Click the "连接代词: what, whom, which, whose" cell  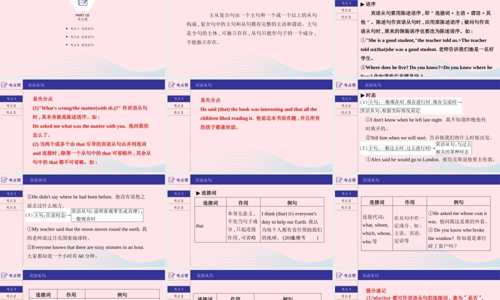coord(376,229)
